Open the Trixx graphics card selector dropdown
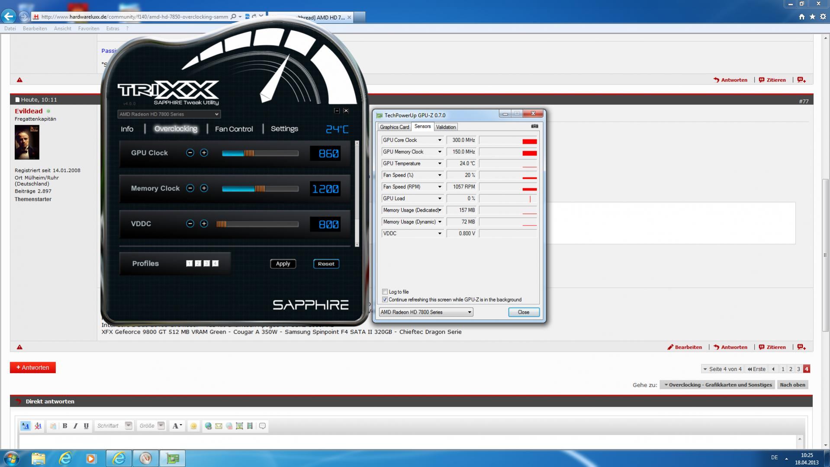 [169, 114]
